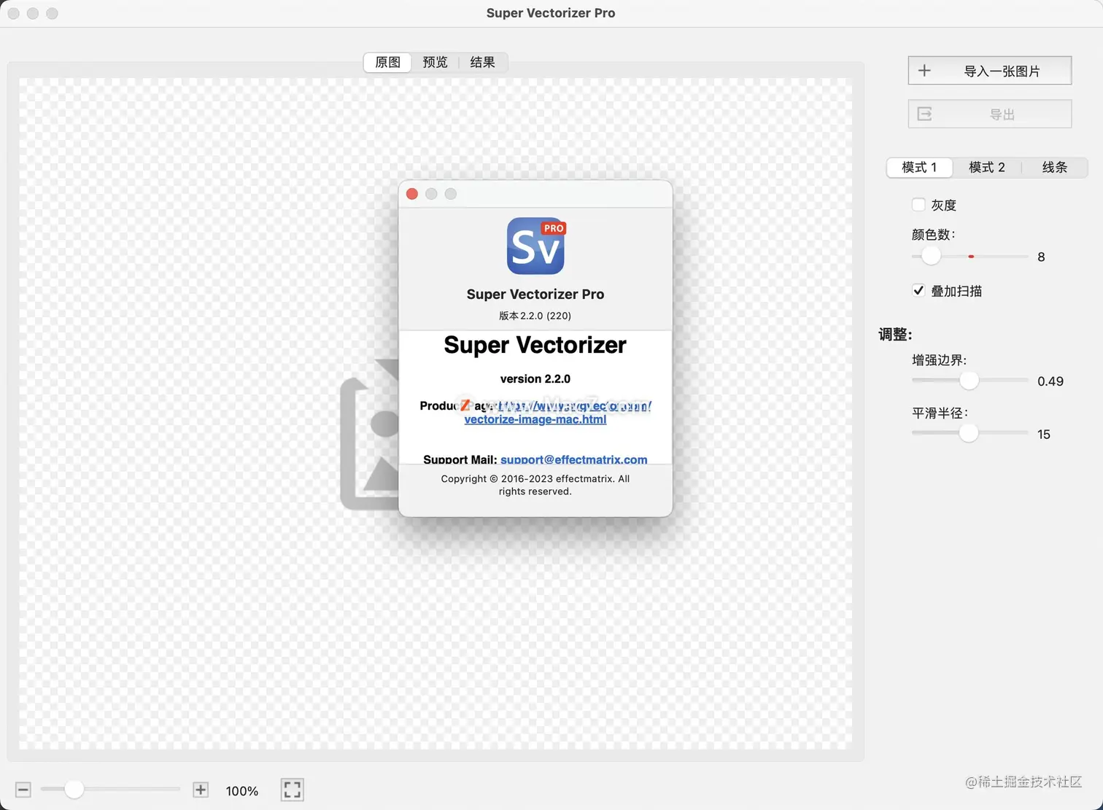Viewport: 1103px width, 810px height.
Task: Click the zoom in plus icon
Action: [x=201, y=790]
